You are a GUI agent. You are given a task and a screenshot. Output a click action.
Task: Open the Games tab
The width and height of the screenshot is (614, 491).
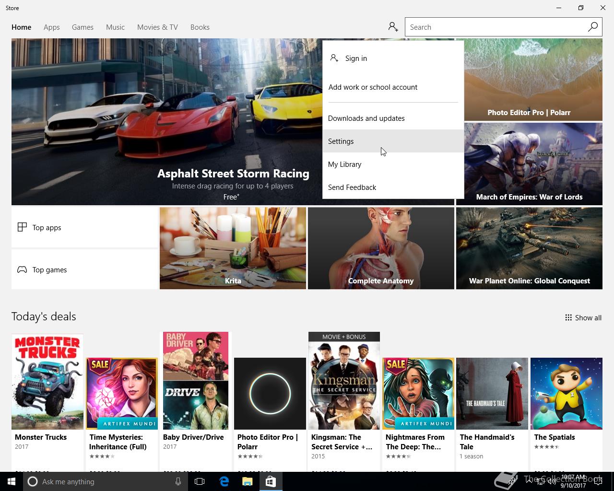[x=83, y=27]
